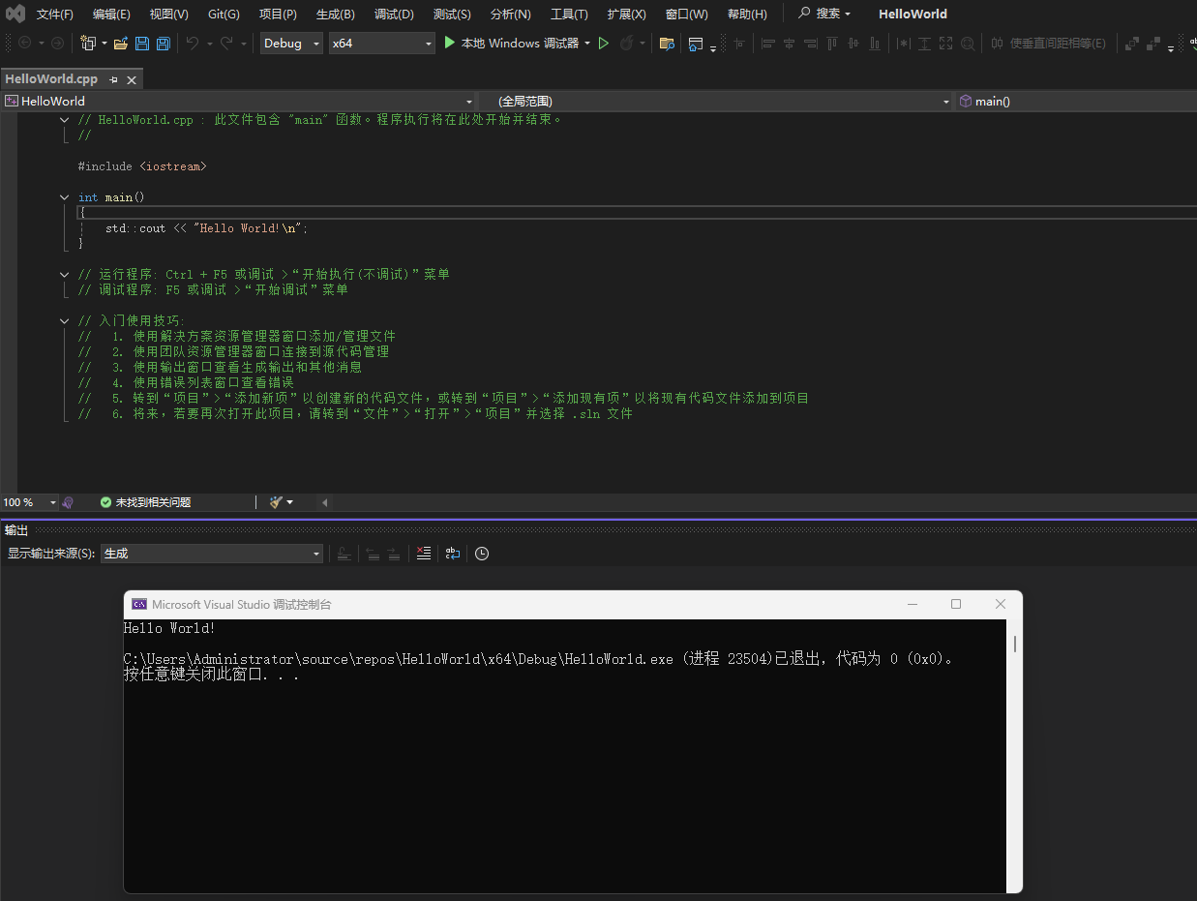Open the main() member dropdown
Image resolution: width=1197 pixels, height=901 pixels.
click(x=1076, y=101)
